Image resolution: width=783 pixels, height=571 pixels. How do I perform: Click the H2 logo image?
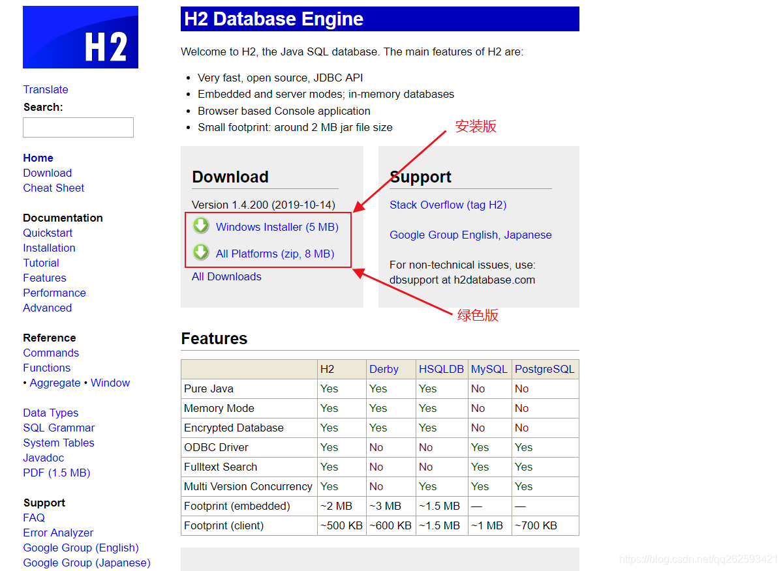click(80, 37)
